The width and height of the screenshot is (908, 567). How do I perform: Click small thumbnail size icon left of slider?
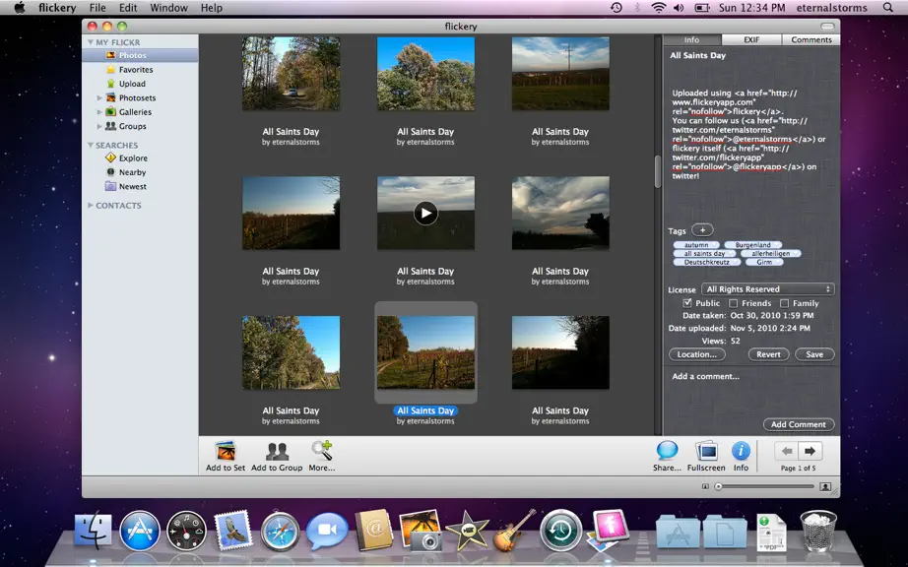705,486
